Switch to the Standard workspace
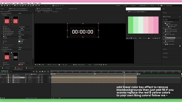Image resolution: width=182 pixels, height=102 pixels. [x=133, y=6]
